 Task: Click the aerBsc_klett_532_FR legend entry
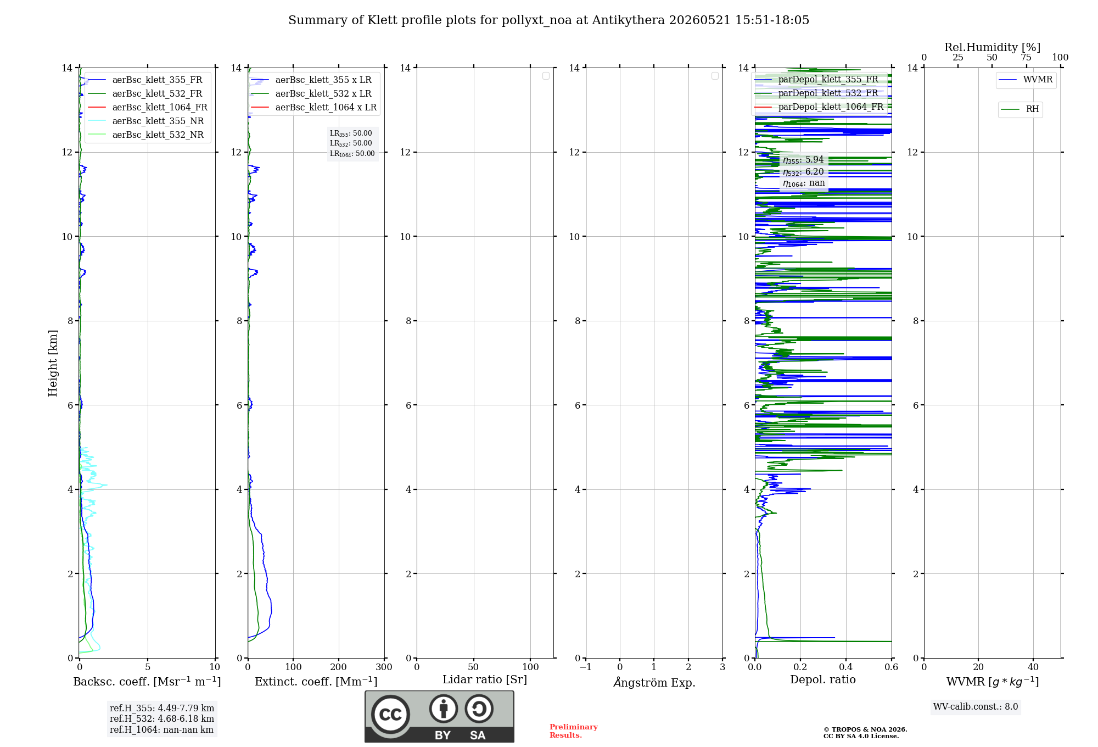point(145,94)
